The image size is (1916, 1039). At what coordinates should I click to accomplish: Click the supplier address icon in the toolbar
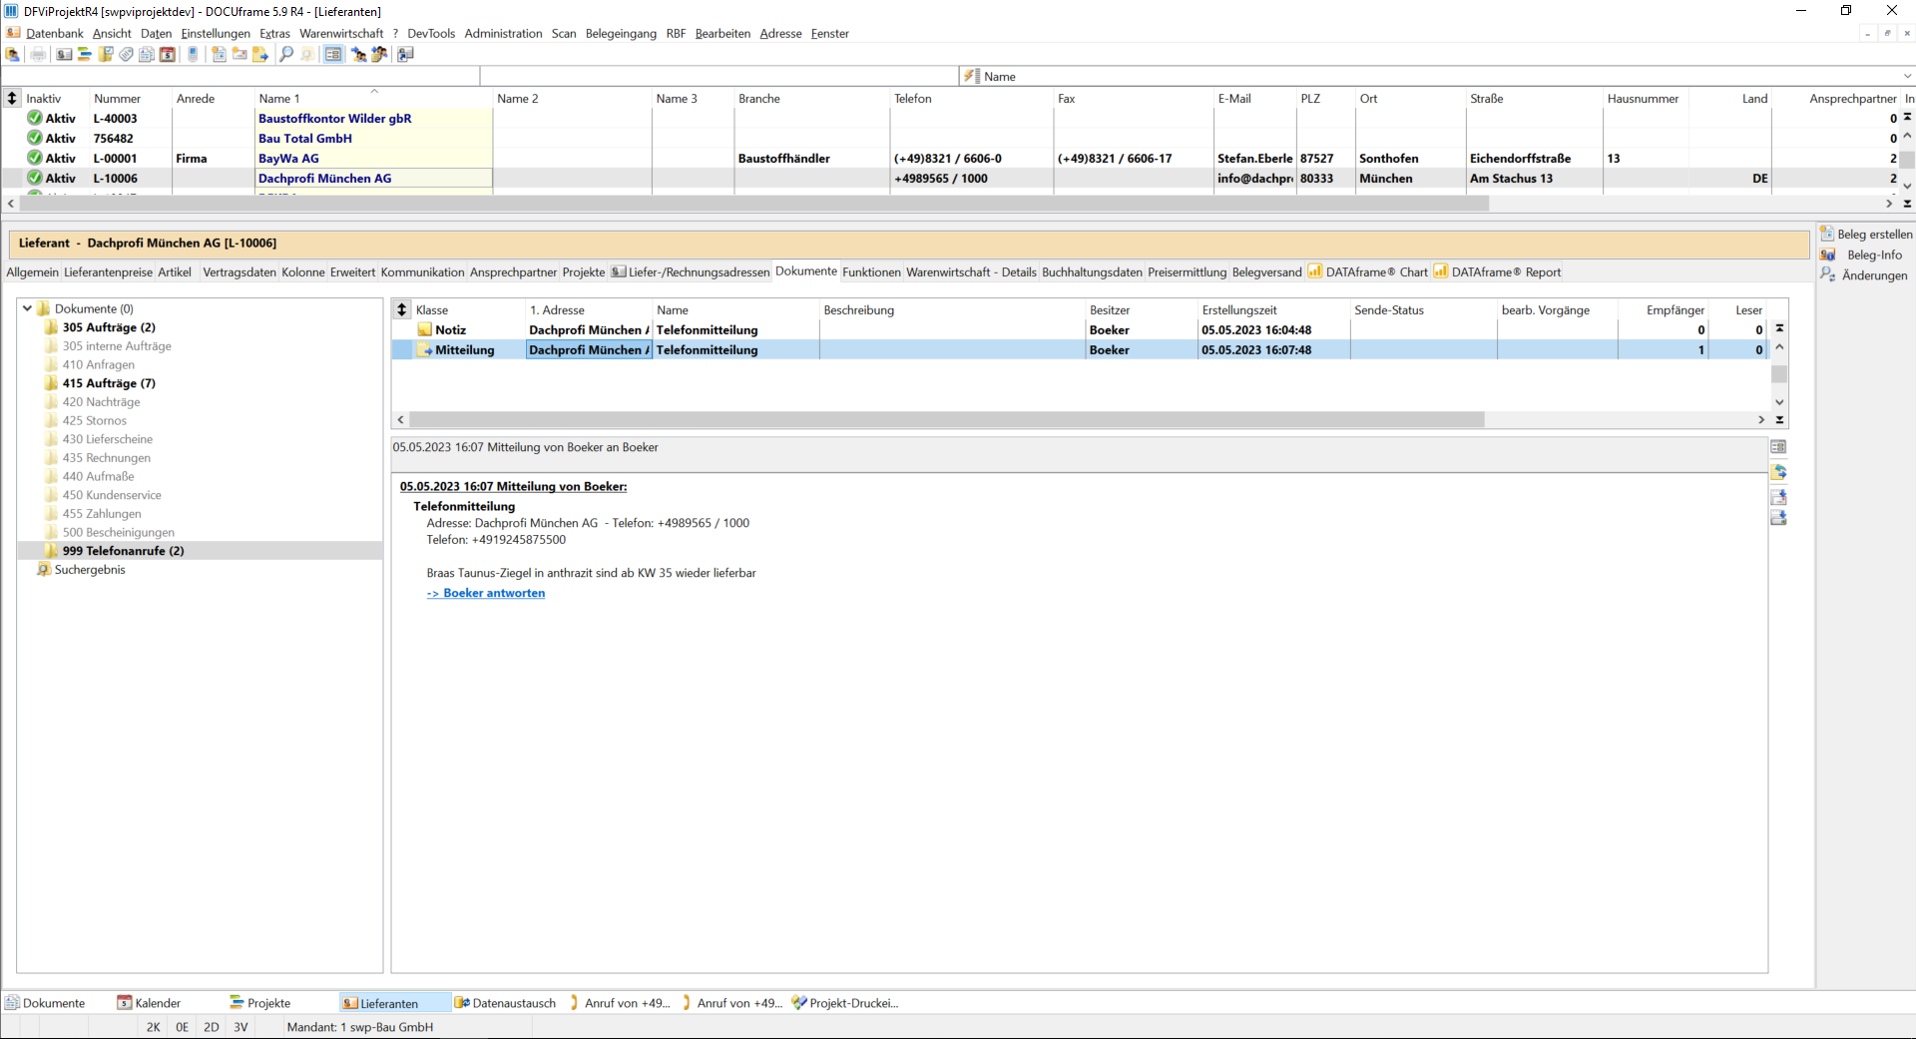click(x=12, y=54)
